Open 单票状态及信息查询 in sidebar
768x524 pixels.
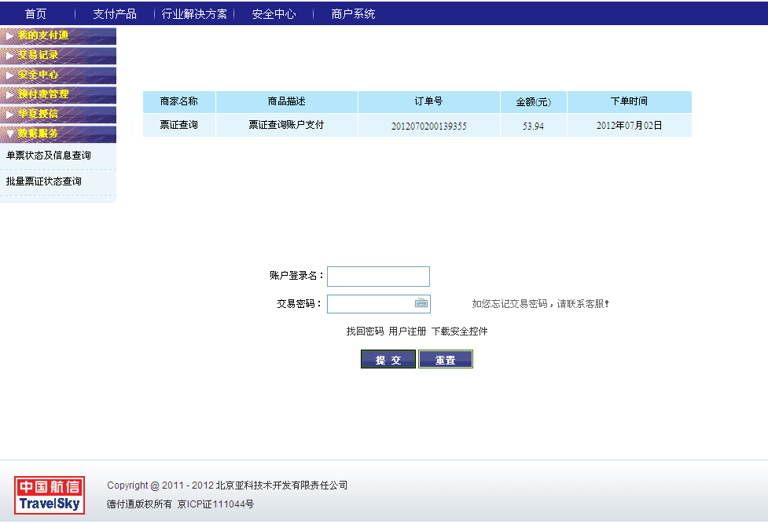point(49,156)
